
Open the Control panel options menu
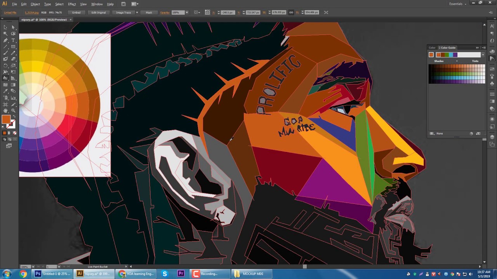491,12
